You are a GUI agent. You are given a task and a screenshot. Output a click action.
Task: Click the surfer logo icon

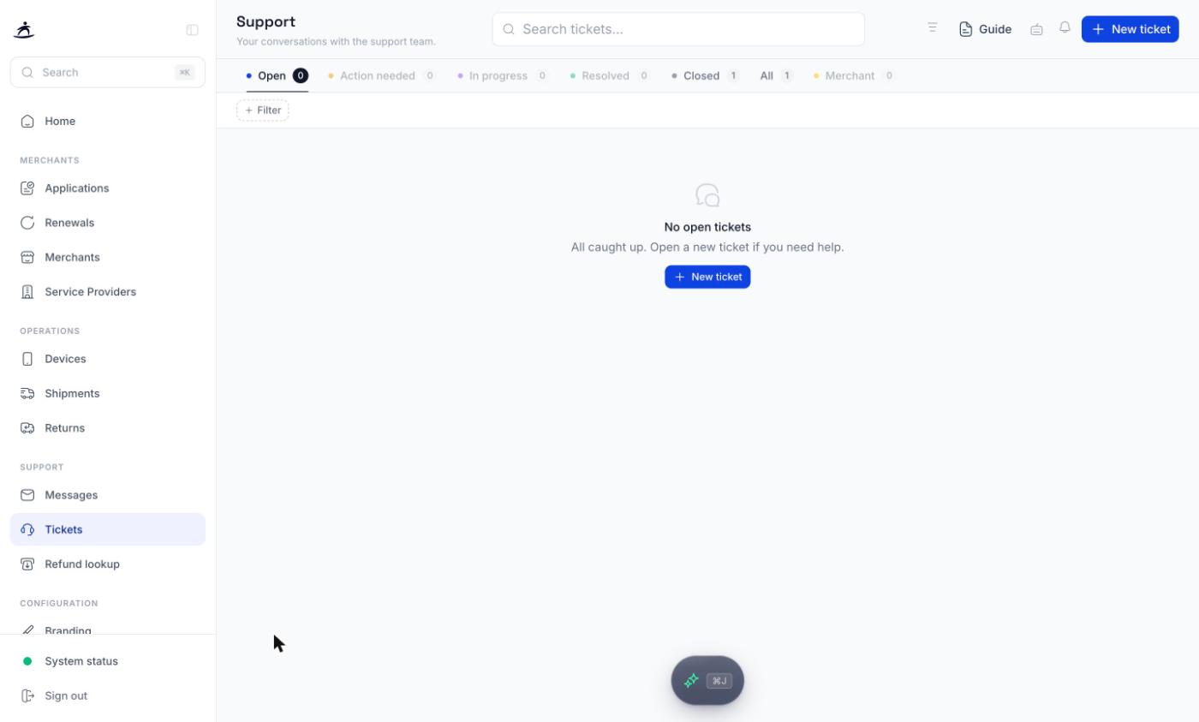(24, 30)
